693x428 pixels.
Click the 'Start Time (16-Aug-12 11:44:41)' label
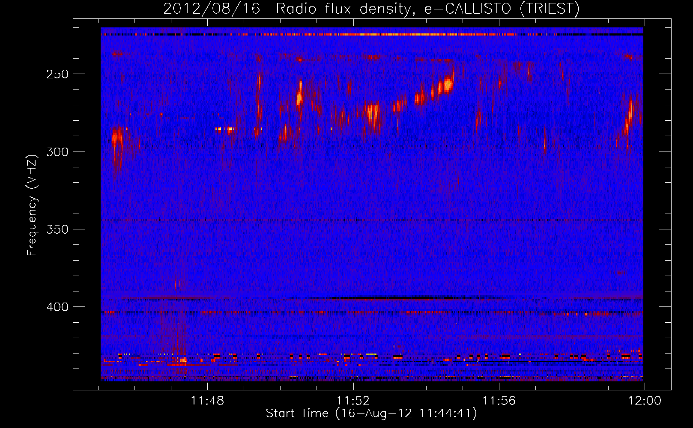pyautogui.click(x=371, y=413)
